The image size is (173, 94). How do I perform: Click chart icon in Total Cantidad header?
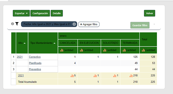(x=143, y=50)
